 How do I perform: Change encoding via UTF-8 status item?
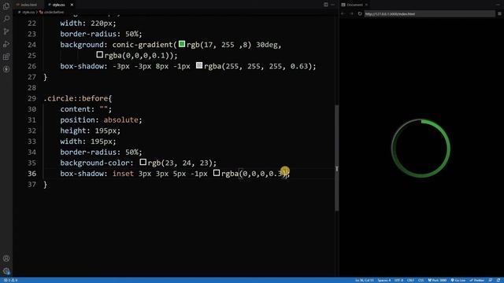pos(398,281)
